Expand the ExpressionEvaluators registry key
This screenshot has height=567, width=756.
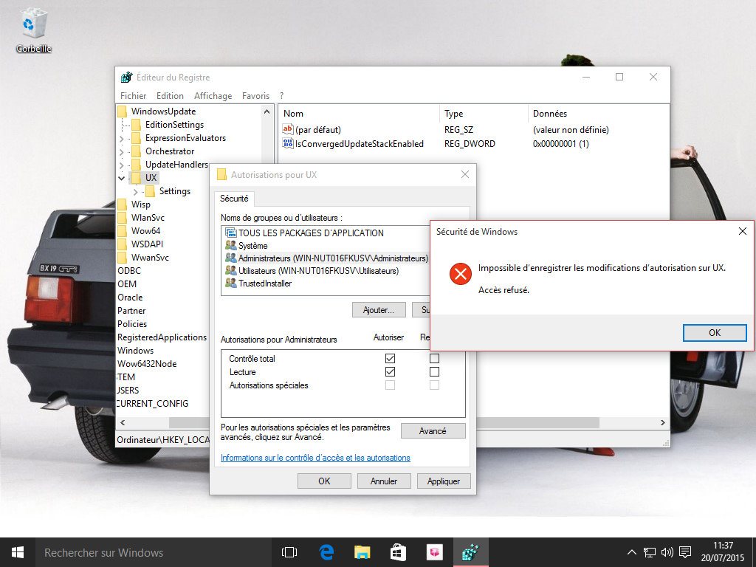pos(122,138)
